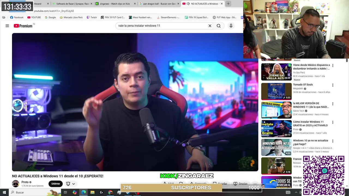Open the Mercado Libre Perú bookmark
Image resolution: width=349 pixels, height=196 pixels.
click(x=71, y=17)
